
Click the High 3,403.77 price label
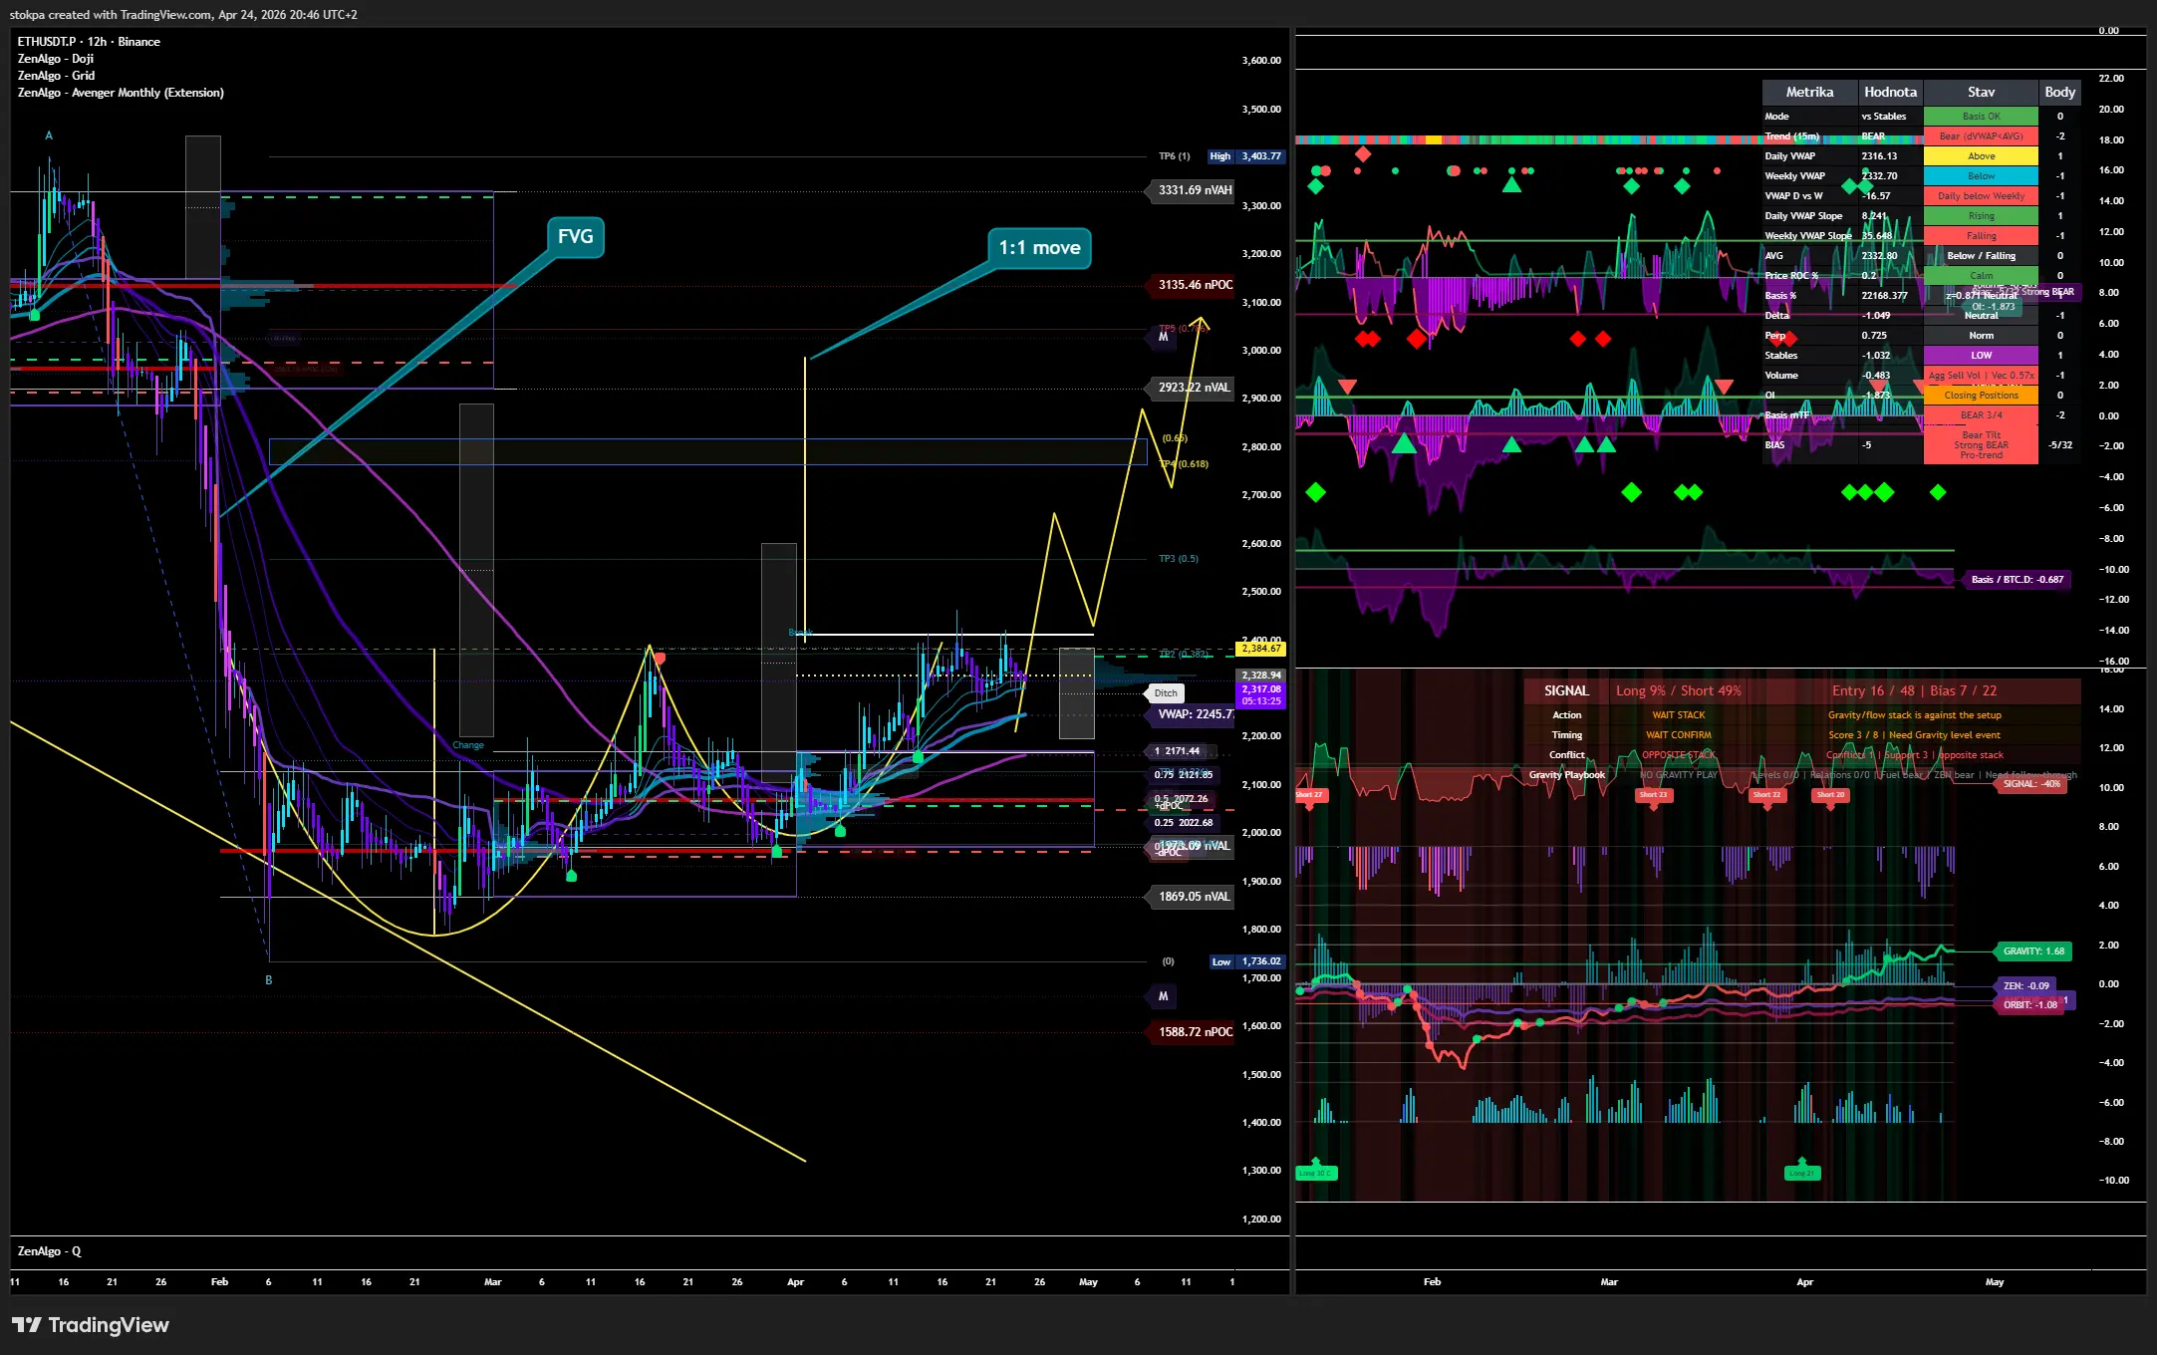coord(1246,156)
